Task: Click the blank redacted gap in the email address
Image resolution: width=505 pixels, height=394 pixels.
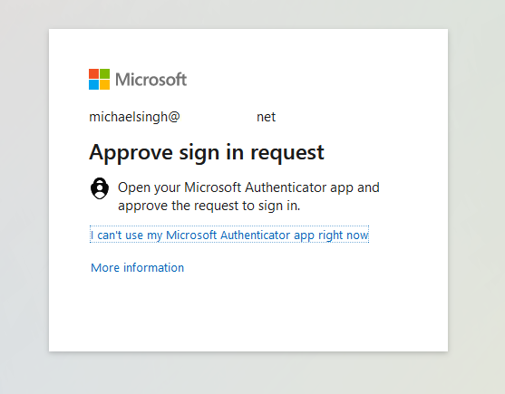Action: [218, 117]
